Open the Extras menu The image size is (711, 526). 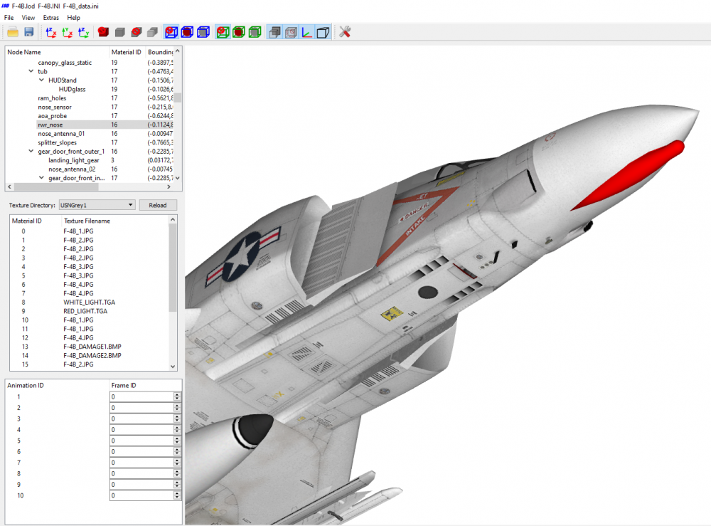pyautogui.click(x=50, y=18)
